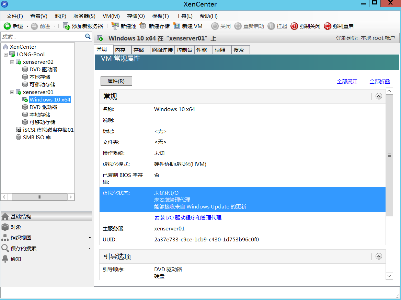The height and width of the screenshot is (300, 401).
Task: Click the Force Shutdown (强制关闭) red icon
Action: click(294, 26)
